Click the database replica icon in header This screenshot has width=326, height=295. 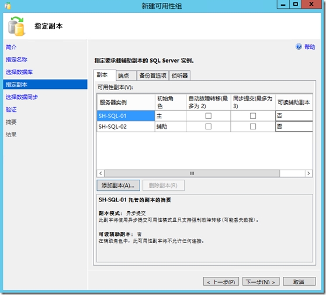(16, 26)
